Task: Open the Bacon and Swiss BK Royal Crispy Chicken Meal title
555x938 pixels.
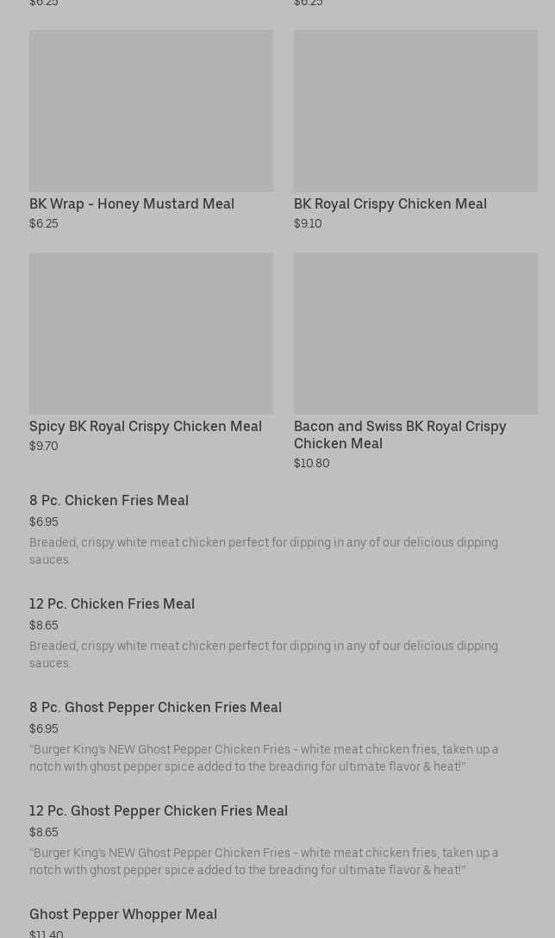Action: (x=400, y=435)
